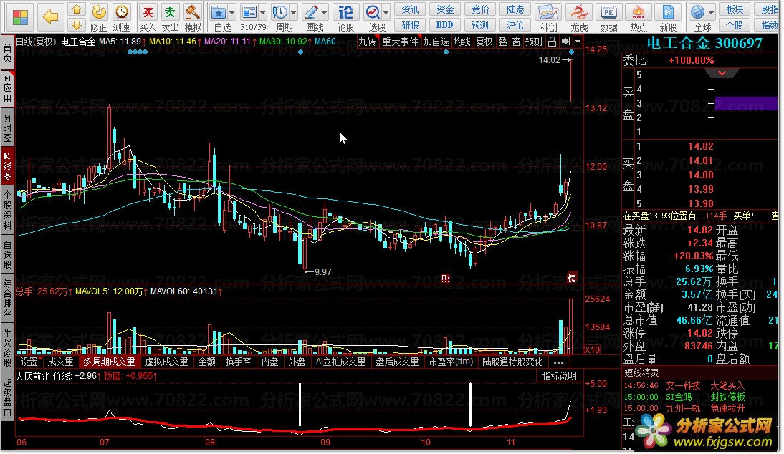Click 重大事件 in chart header
This screenshot has height=454, width=784.
400,42
